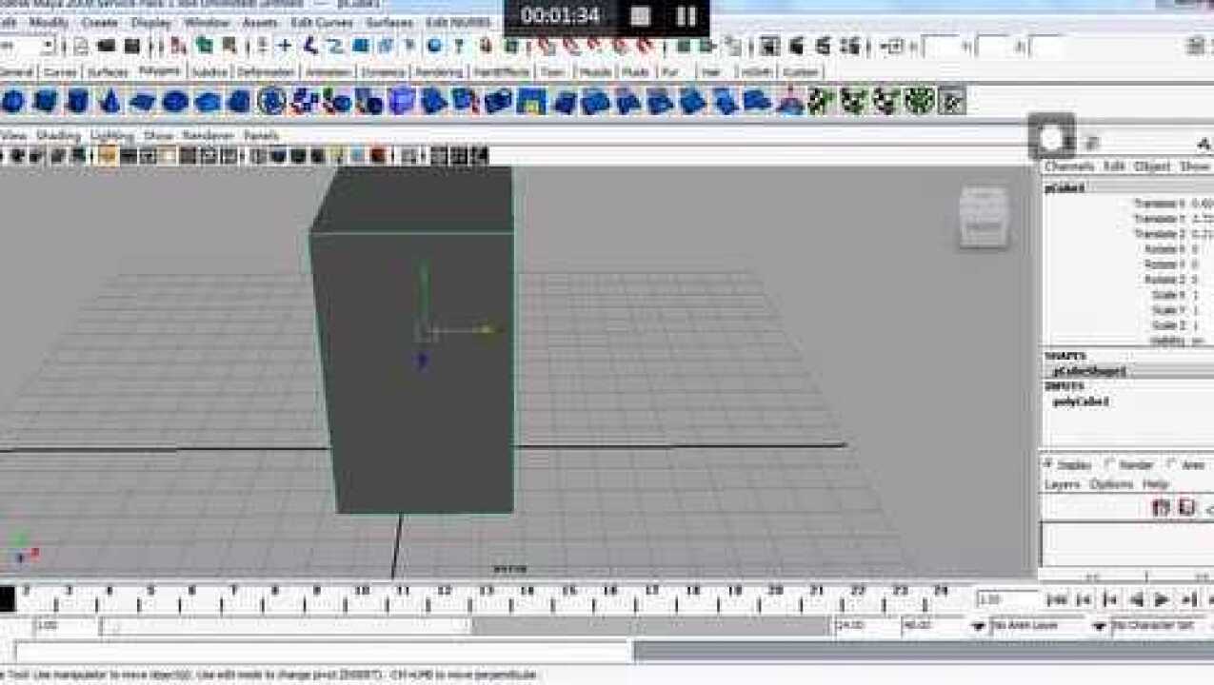Viewport: 1214px width, 685px height.
Task: Create a polygon cone from the shelf
Action: [x=109, y=101]
